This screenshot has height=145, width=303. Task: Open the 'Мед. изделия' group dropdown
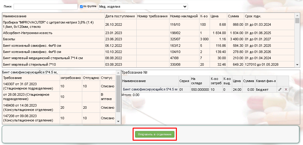(143, 7)
